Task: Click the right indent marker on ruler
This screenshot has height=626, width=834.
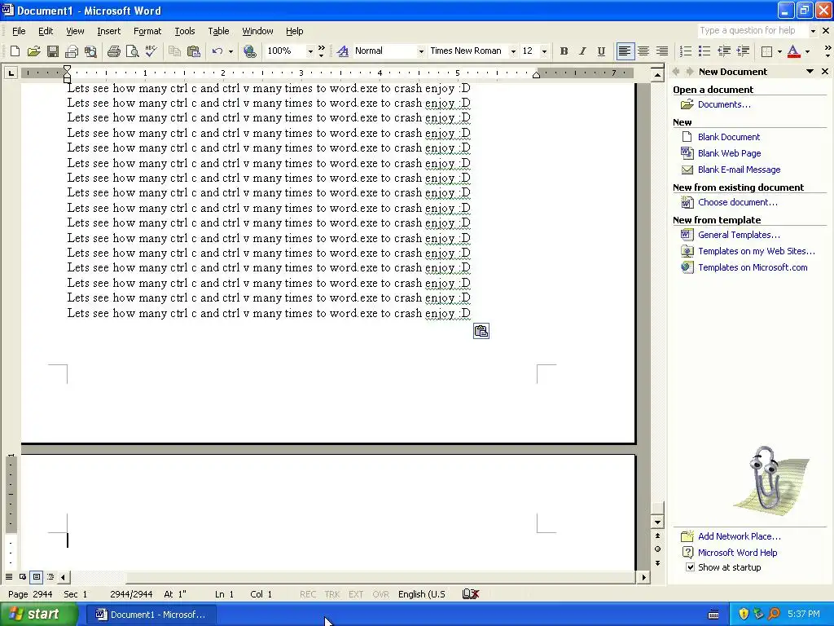Action: 536,75
